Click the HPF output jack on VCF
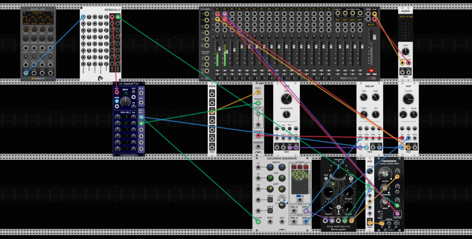 pyautogui.click(x=415, y=148)
